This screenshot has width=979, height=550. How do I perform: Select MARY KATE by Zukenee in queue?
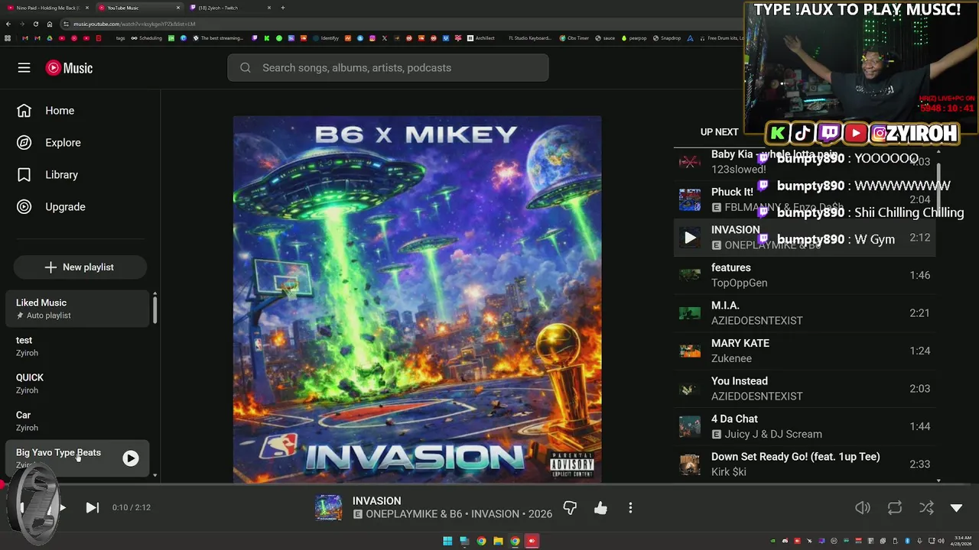coord(805,351)
